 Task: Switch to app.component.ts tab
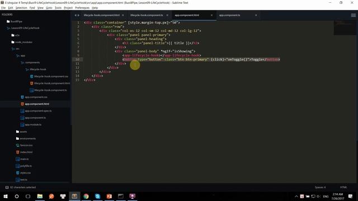[x=230, y=15]
